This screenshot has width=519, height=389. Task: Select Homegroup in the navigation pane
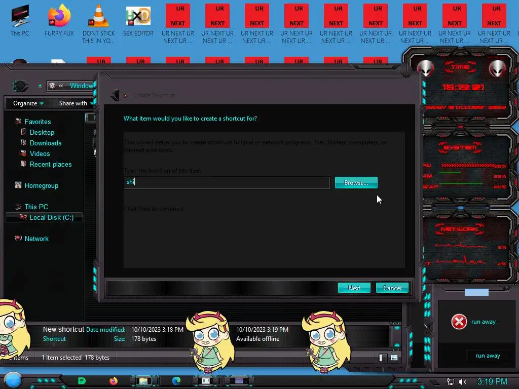(41, 185)
